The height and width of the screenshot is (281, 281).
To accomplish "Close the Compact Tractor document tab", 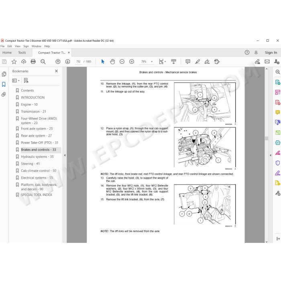I will pyautogui.click(x=69, y=53).
